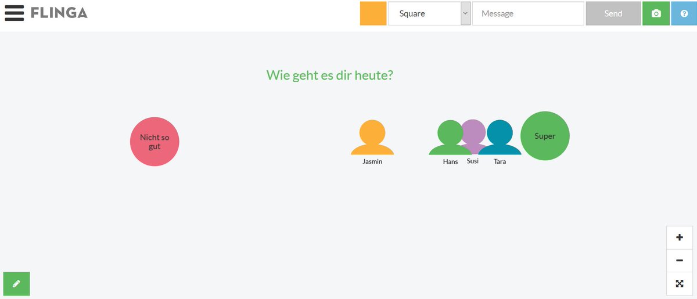Select the 'Nicht so gut' red circle

155,142
